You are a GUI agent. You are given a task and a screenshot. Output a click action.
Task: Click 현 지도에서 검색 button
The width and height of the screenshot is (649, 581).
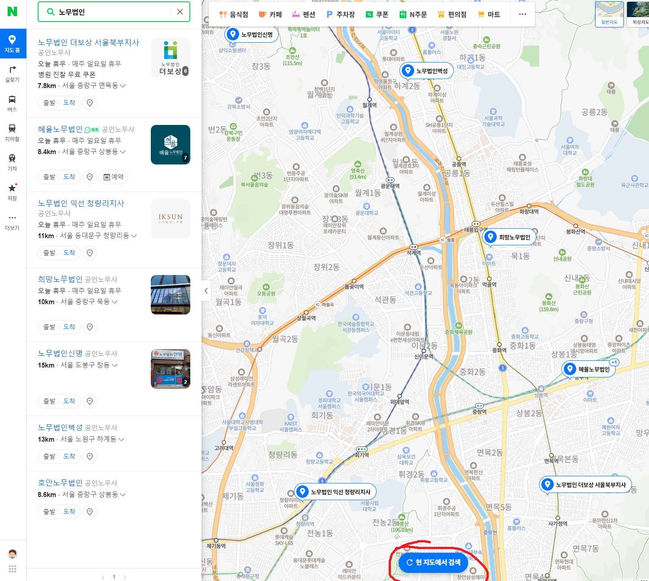[434, 562]
